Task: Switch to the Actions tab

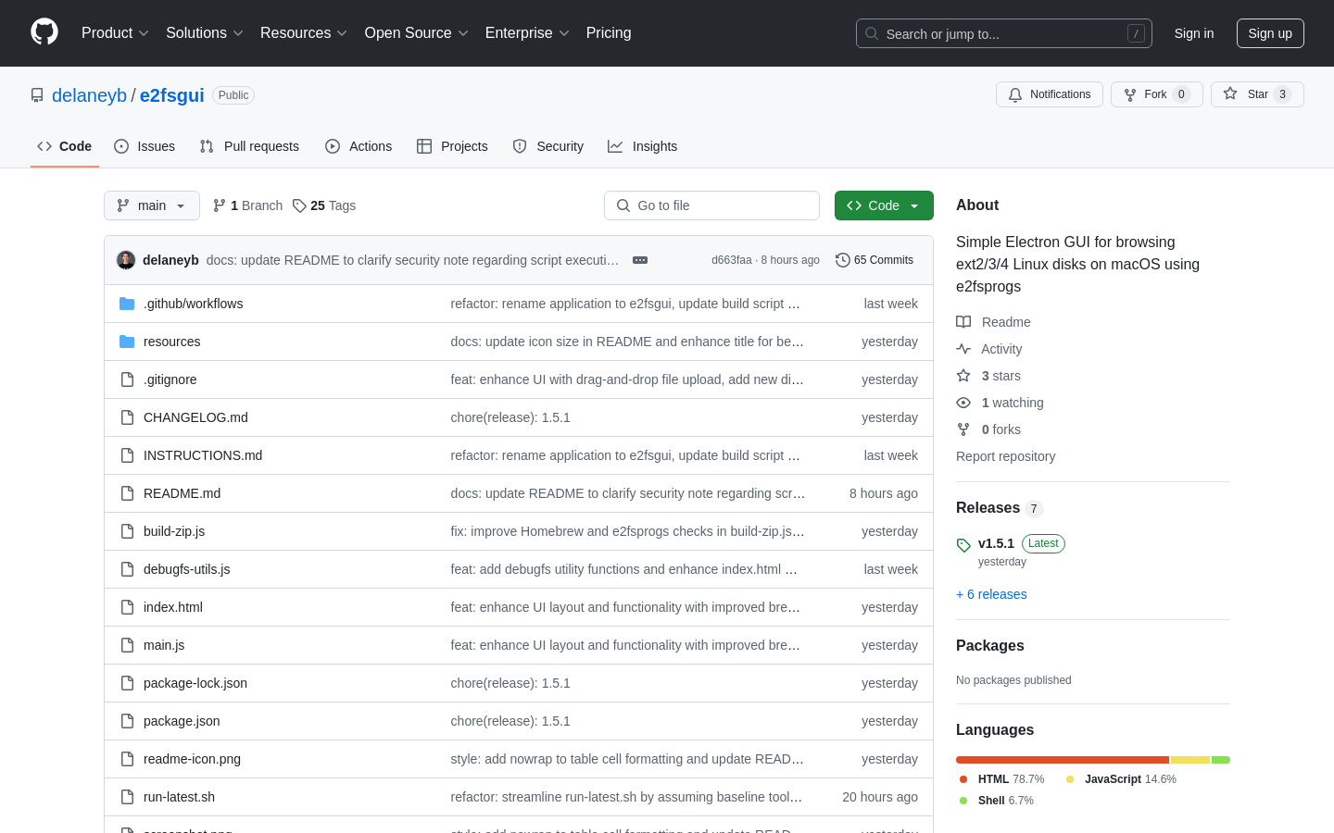Action: [359, 146]
